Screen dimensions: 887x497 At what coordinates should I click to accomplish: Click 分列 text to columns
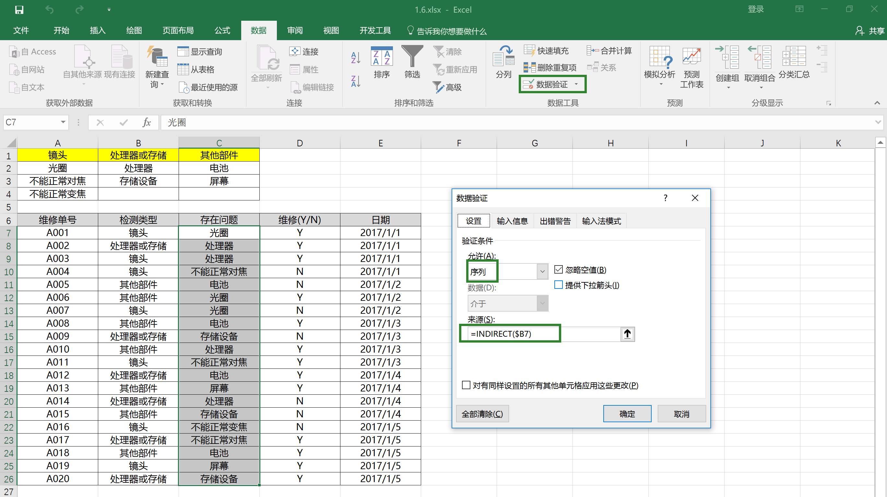[503, 62]
